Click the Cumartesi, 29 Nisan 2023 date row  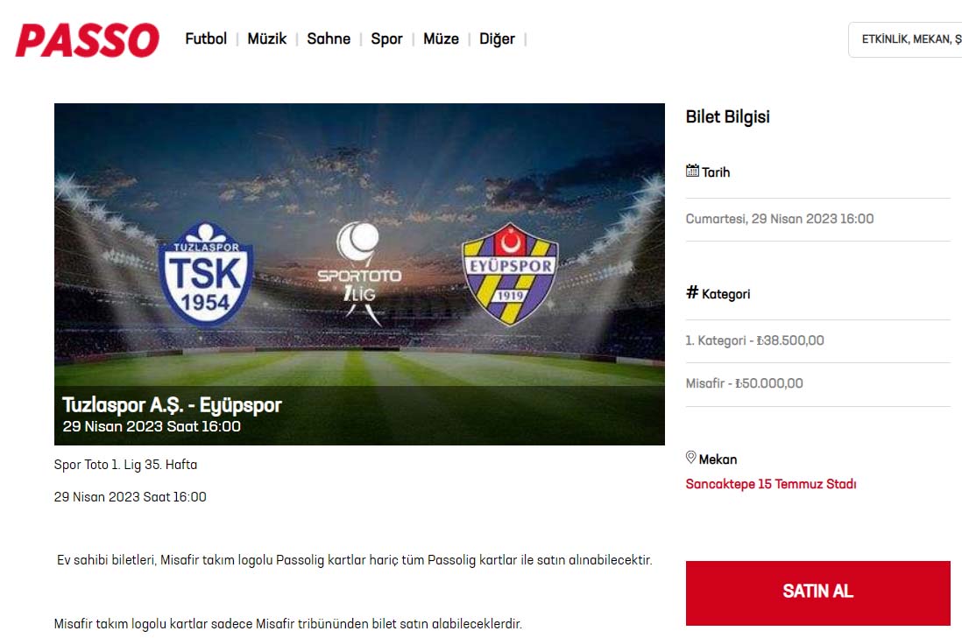tap(817, 219)
